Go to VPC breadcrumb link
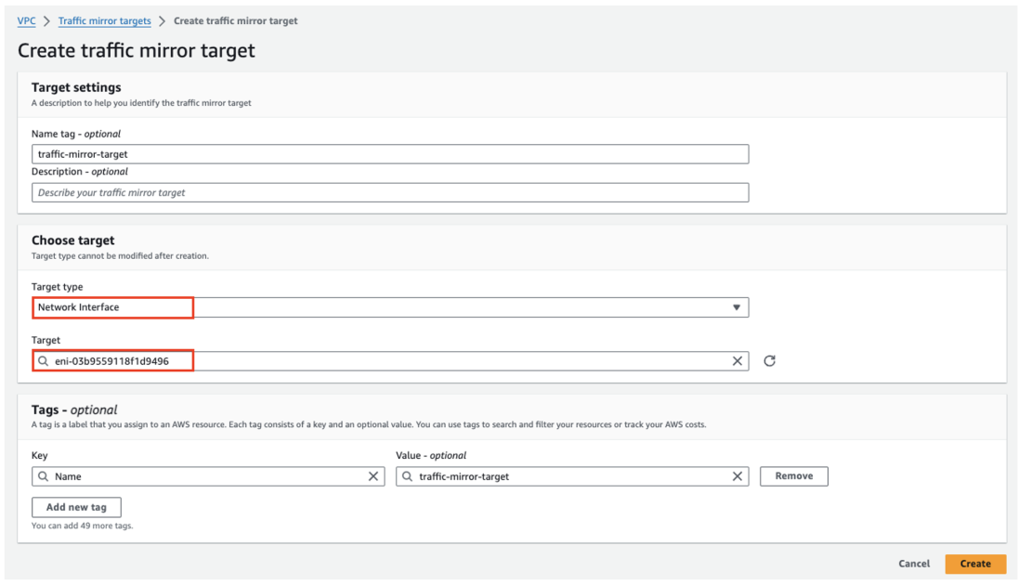Image resolution: width=1018 pixels, height=585 pixels. click(x=26, y=20)
